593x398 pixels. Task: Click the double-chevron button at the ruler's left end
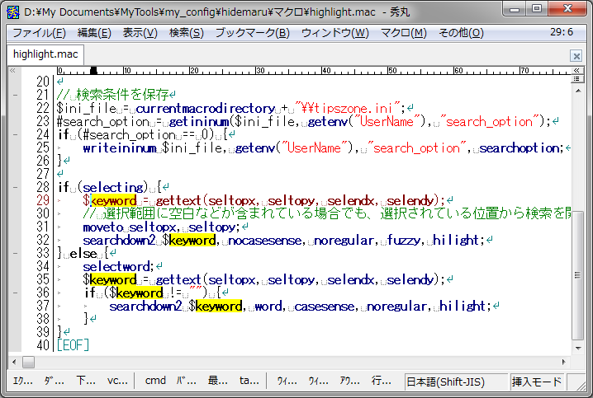[12, 71]
